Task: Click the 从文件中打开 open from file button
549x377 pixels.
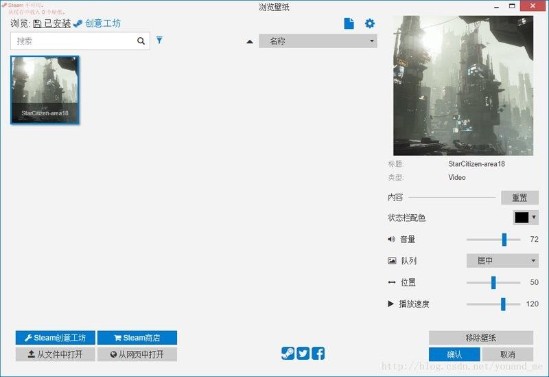Action: (56, 354)
